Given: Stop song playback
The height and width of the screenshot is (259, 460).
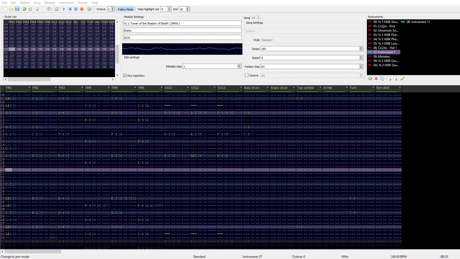Looking at the screenshot, I should coord(76,9).
